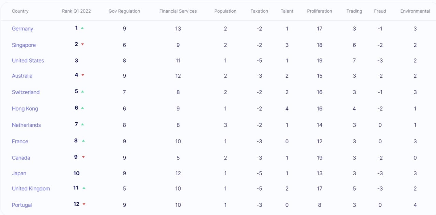Screen dimensions: 436x215
Task: Click the red down arrow beside Canada's rank
Action: point(83,157)
